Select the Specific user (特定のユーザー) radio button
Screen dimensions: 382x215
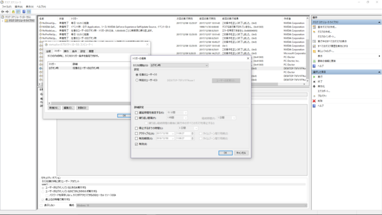coord(137,80)
